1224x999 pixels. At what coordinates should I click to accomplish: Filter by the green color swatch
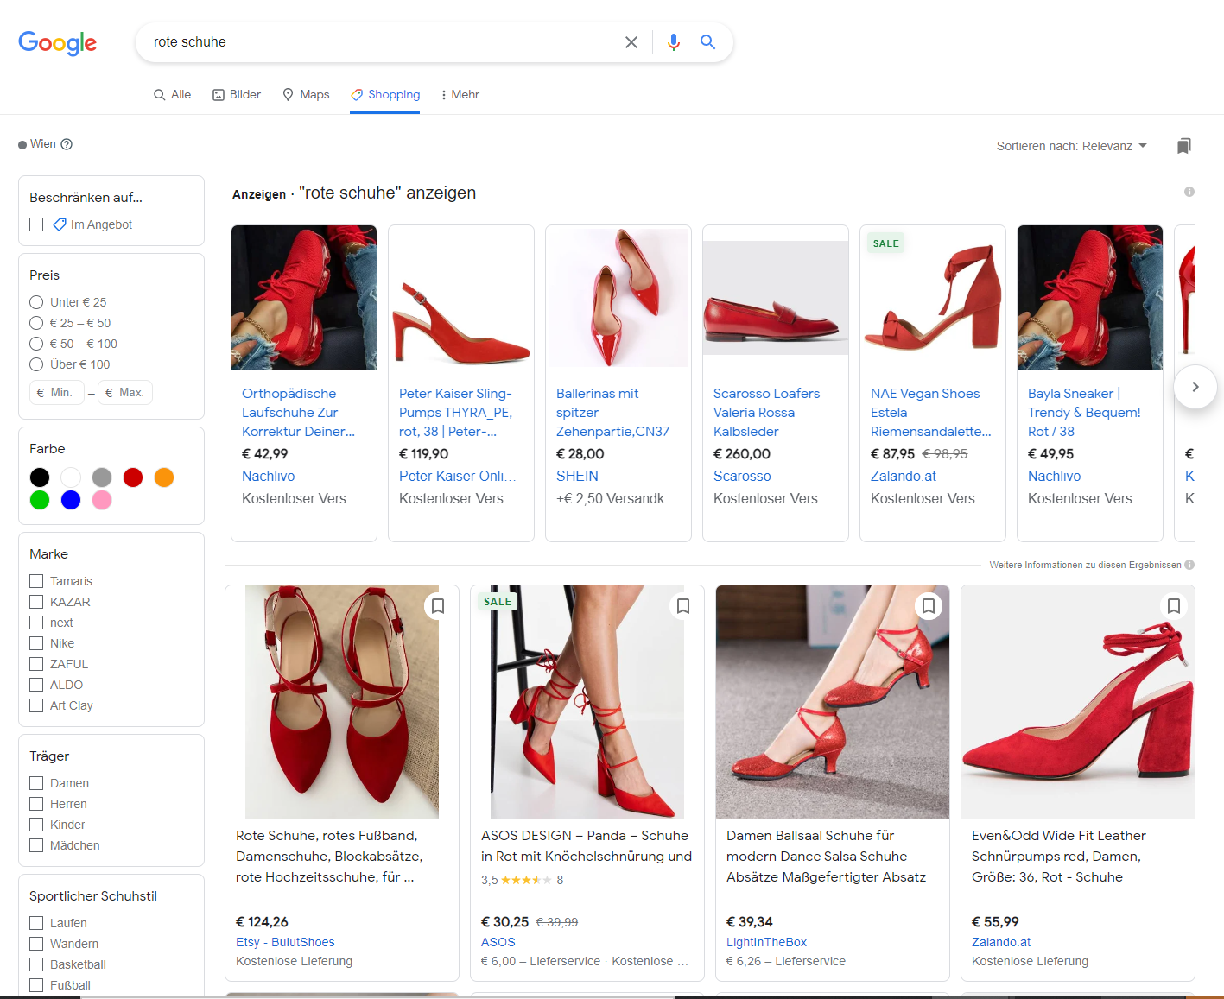[40, 500]
